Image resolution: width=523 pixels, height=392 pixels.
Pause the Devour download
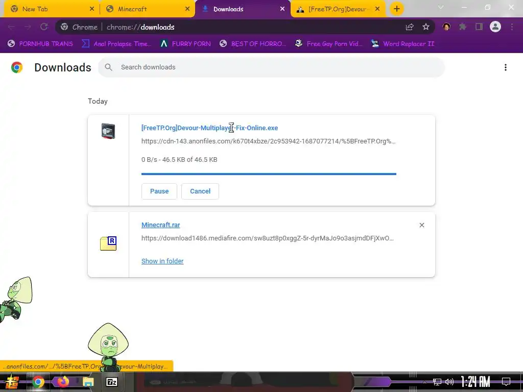(x=159, y=191)
